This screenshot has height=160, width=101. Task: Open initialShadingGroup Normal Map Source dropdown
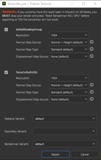[x=69, y=42]
